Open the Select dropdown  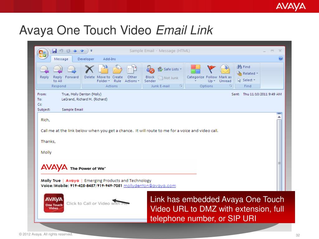246,80
